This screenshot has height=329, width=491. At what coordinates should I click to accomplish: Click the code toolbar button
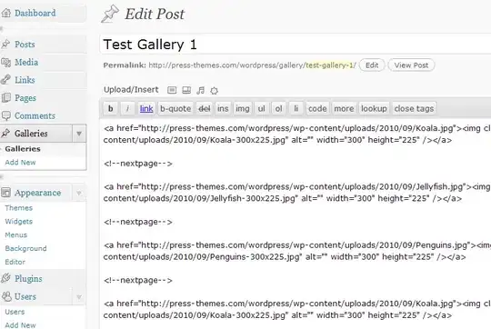click(317, 109)
